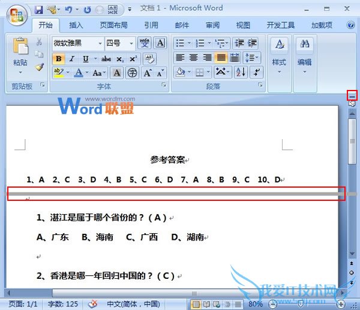
Task: Open phonetic guide (wén) icon
Action: point(144,43)
